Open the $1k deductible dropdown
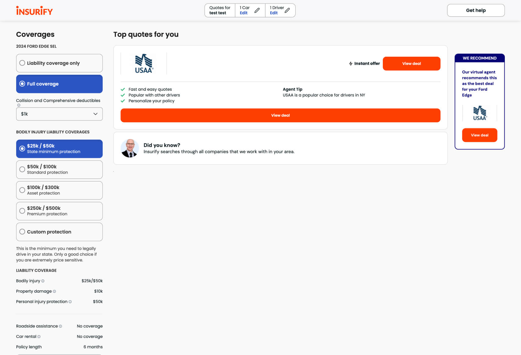Image resolution: width=521 pixels, height=355 pixels. pyautogui.click(x=59, y=114)
